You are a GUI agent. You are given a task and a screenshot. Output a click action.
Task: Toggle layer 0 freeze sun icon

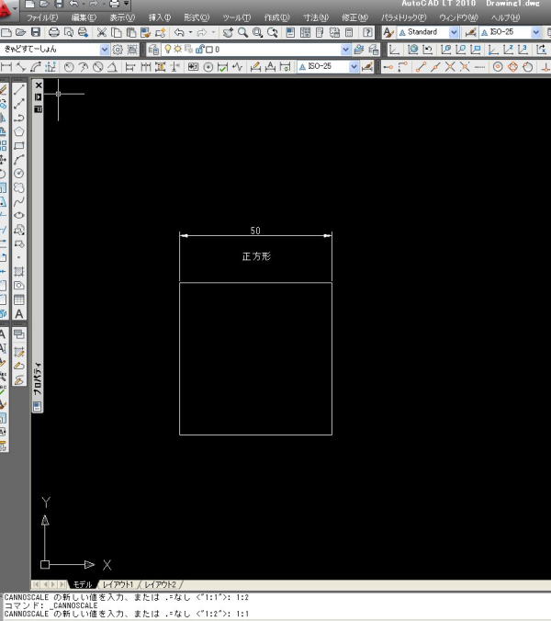tap(178, 49)
